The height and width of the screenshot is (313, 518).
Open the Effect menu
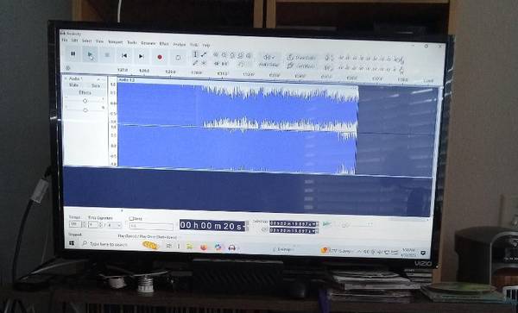(x=164, y=43)
